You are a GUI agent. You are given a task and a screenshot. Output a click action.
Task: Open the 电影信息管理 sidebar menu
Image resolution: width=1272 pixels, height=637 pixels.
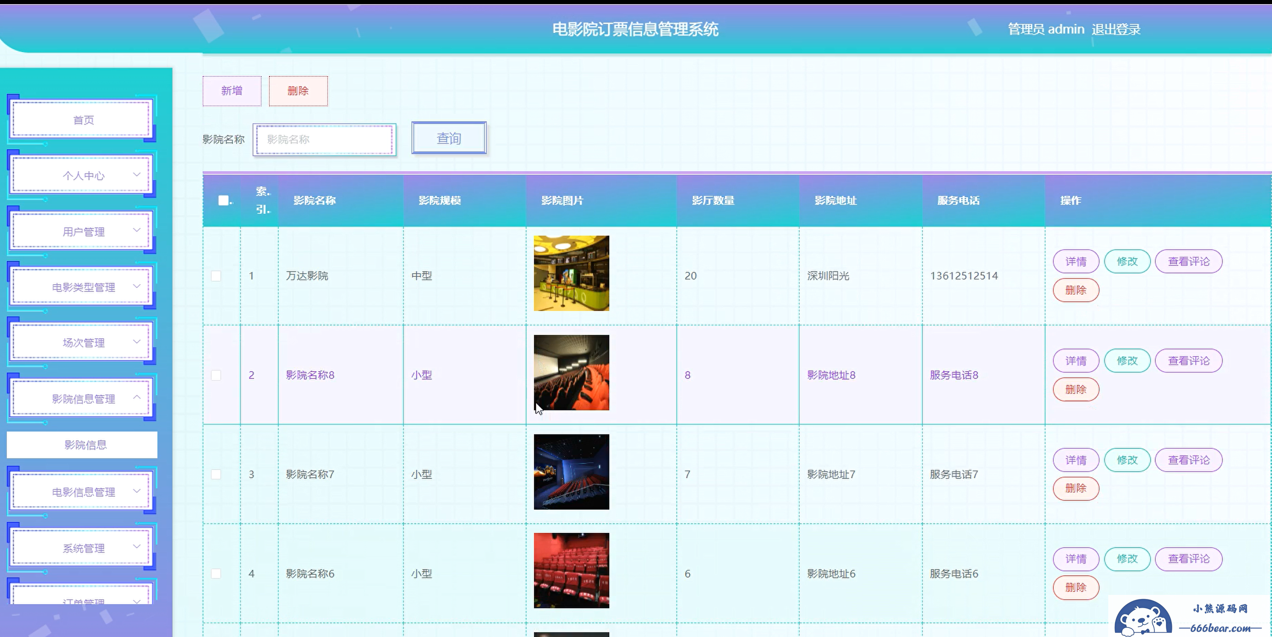(x=82, y=492)
